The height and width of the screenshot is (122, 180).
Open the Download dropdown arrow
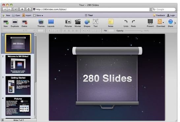pyautogui.click(x=163, y=23)
